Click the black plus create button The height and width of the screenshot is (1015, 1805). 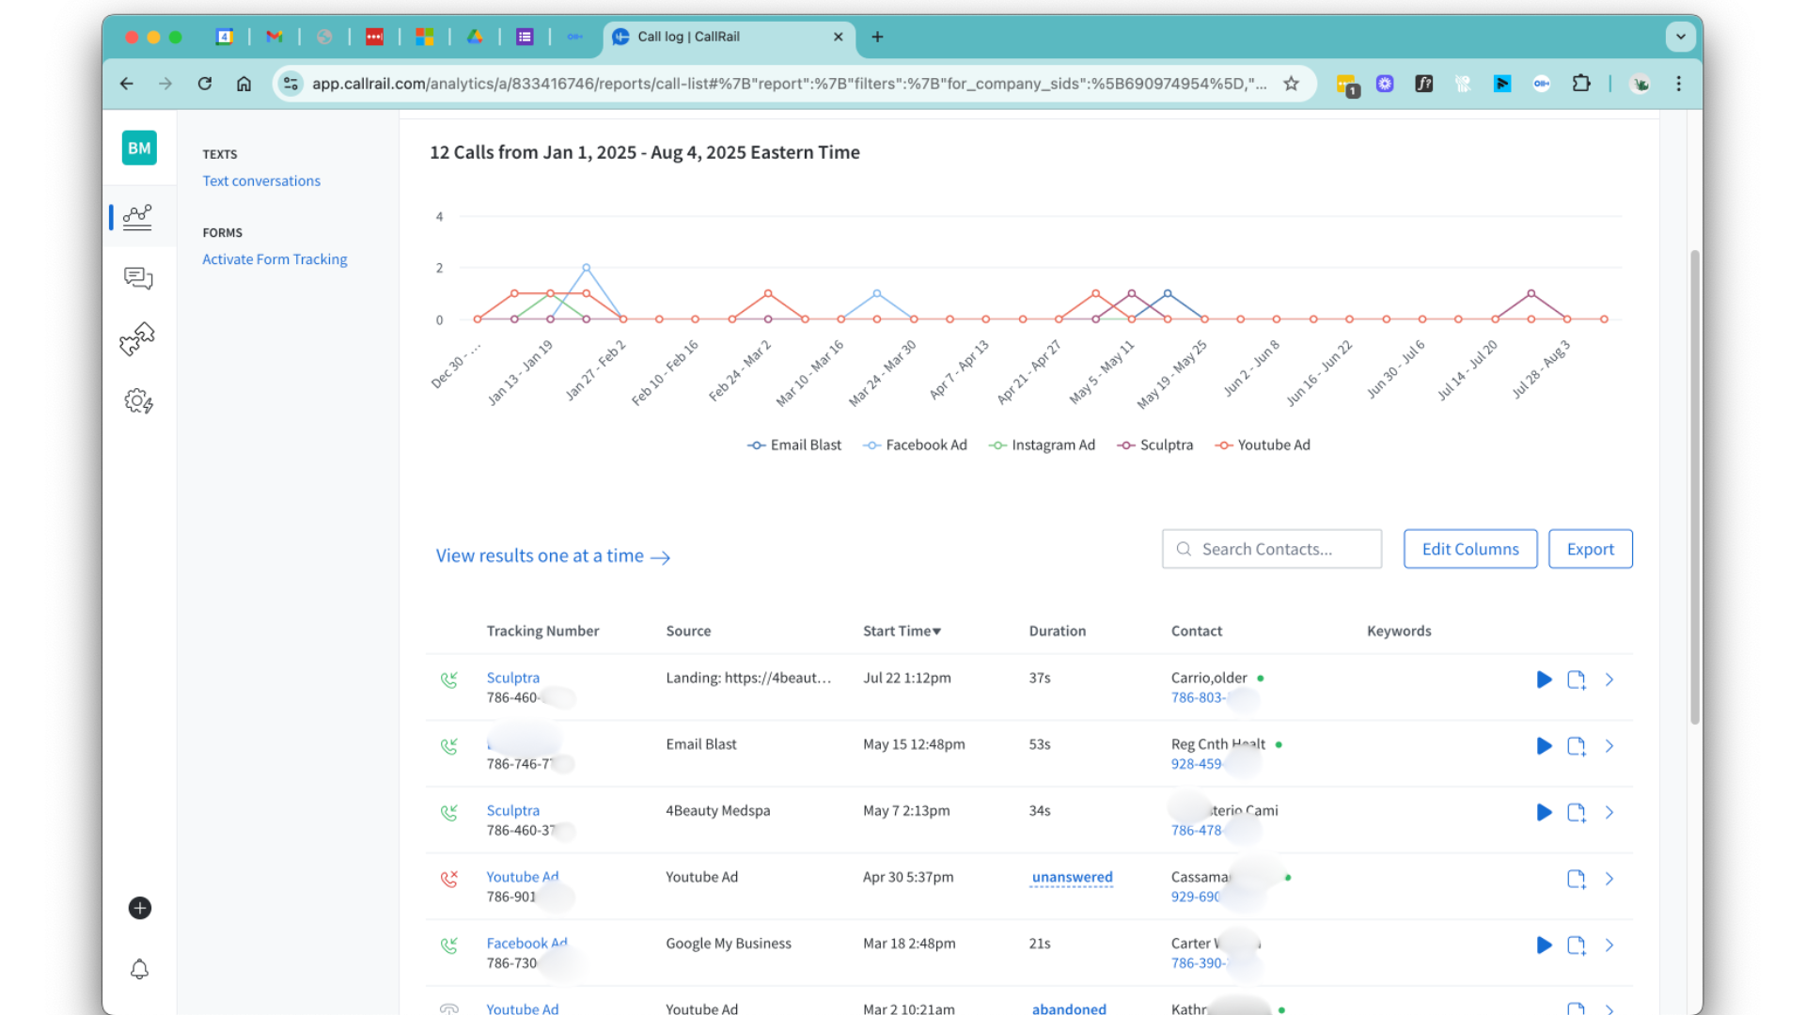tap(139, 908)
